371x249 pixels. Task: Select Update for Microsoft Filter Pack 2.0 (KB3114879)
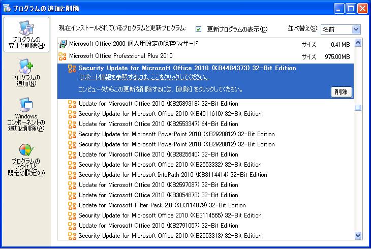pyautogui.click(x=162, y=205)
